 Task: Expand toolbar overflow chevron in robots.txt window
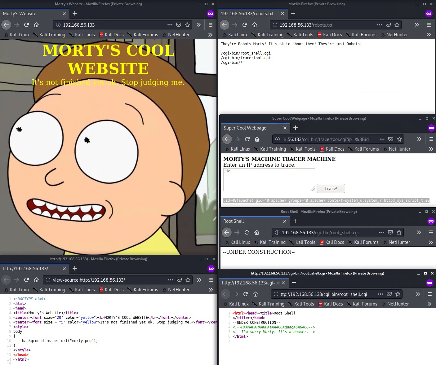click(x=417, y=25)
